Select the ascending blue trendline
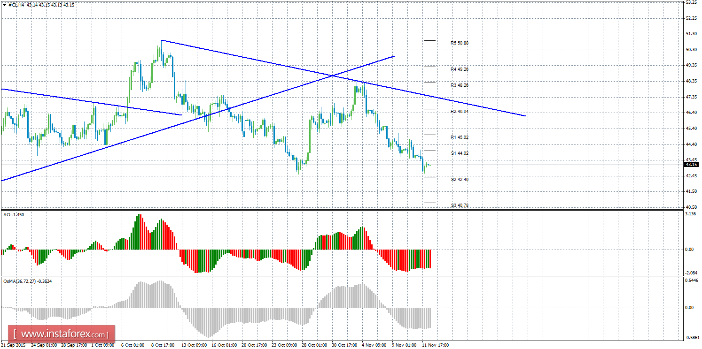This screenshot has height=349, width=702. (197, 118)
